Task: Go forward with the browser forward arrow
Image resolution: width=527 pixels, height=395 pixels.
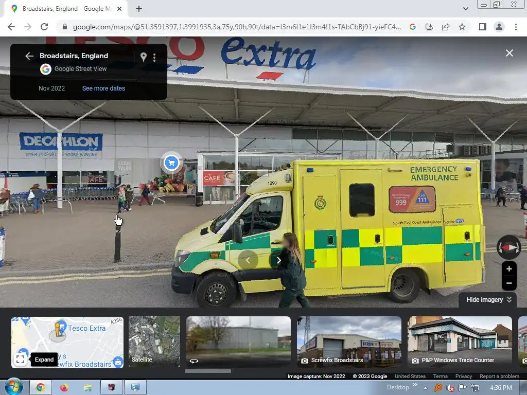Action: 28,27
